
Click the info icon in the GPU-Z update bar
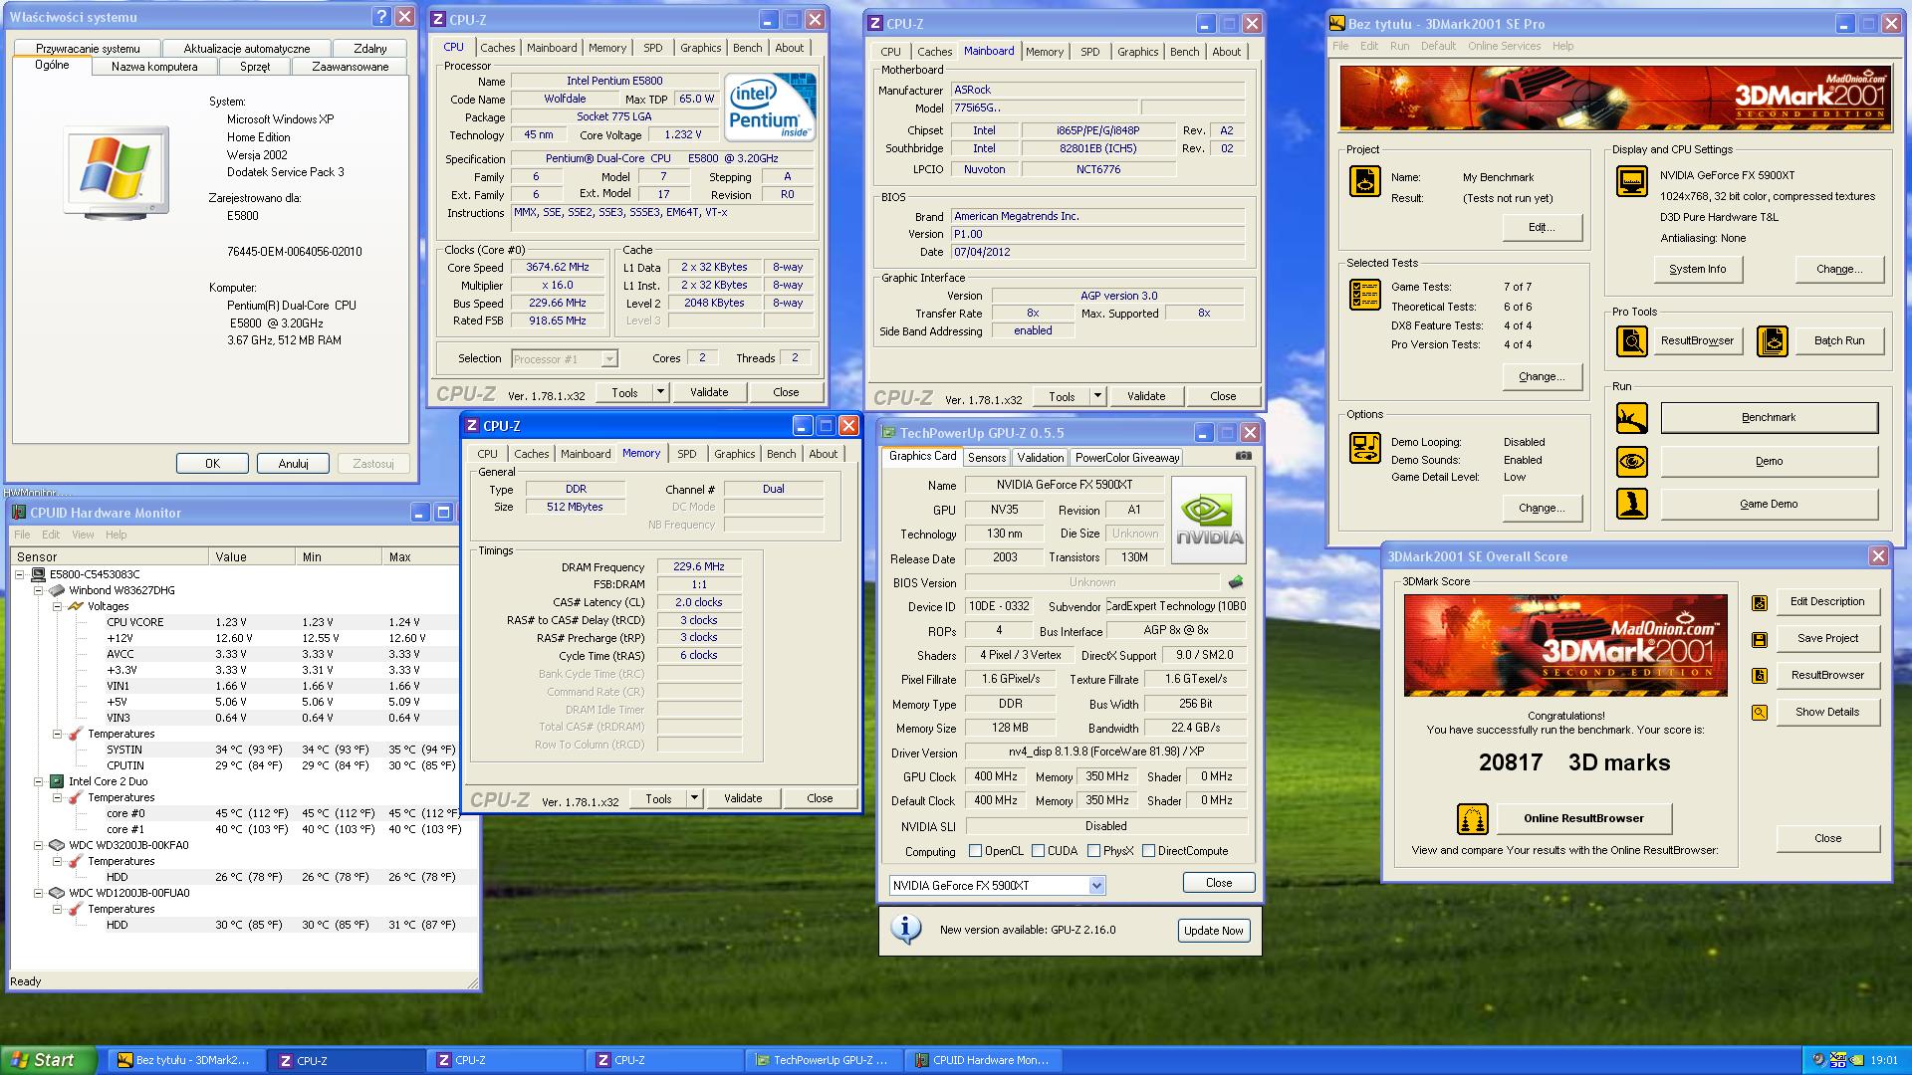tap(905, 930)
